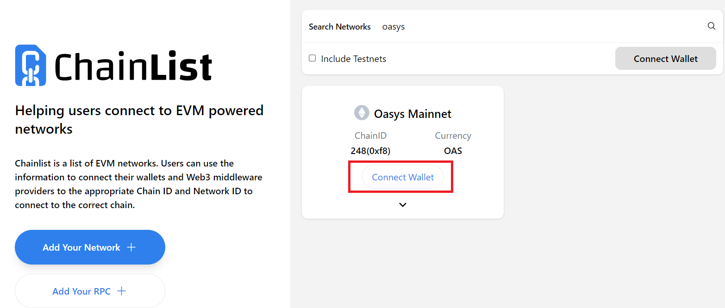Expand the Oasys Mainnet card details chevron

[403, 205]
